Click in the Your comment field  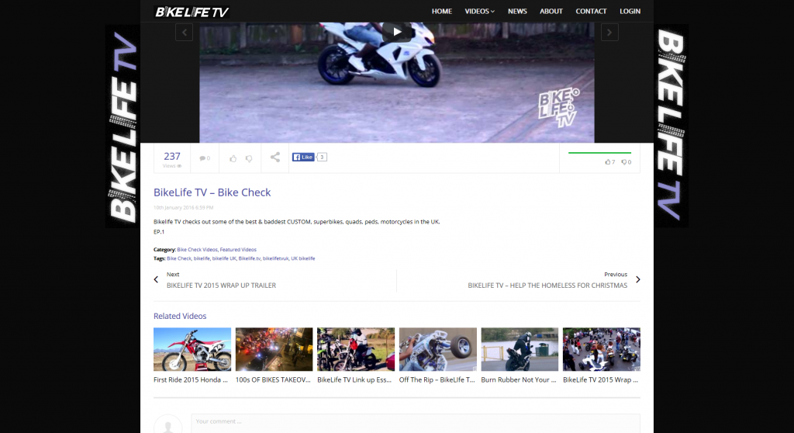415,423
